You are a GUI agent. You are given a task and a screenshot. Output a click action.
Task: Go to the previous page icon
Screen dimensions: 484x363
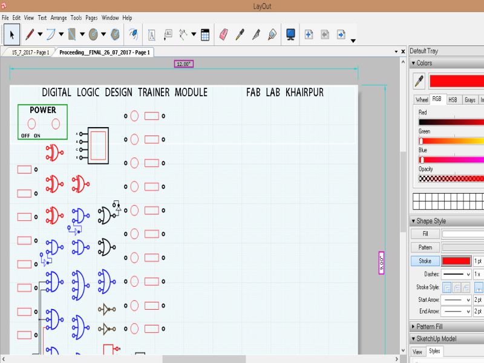[x=325, y=34]
